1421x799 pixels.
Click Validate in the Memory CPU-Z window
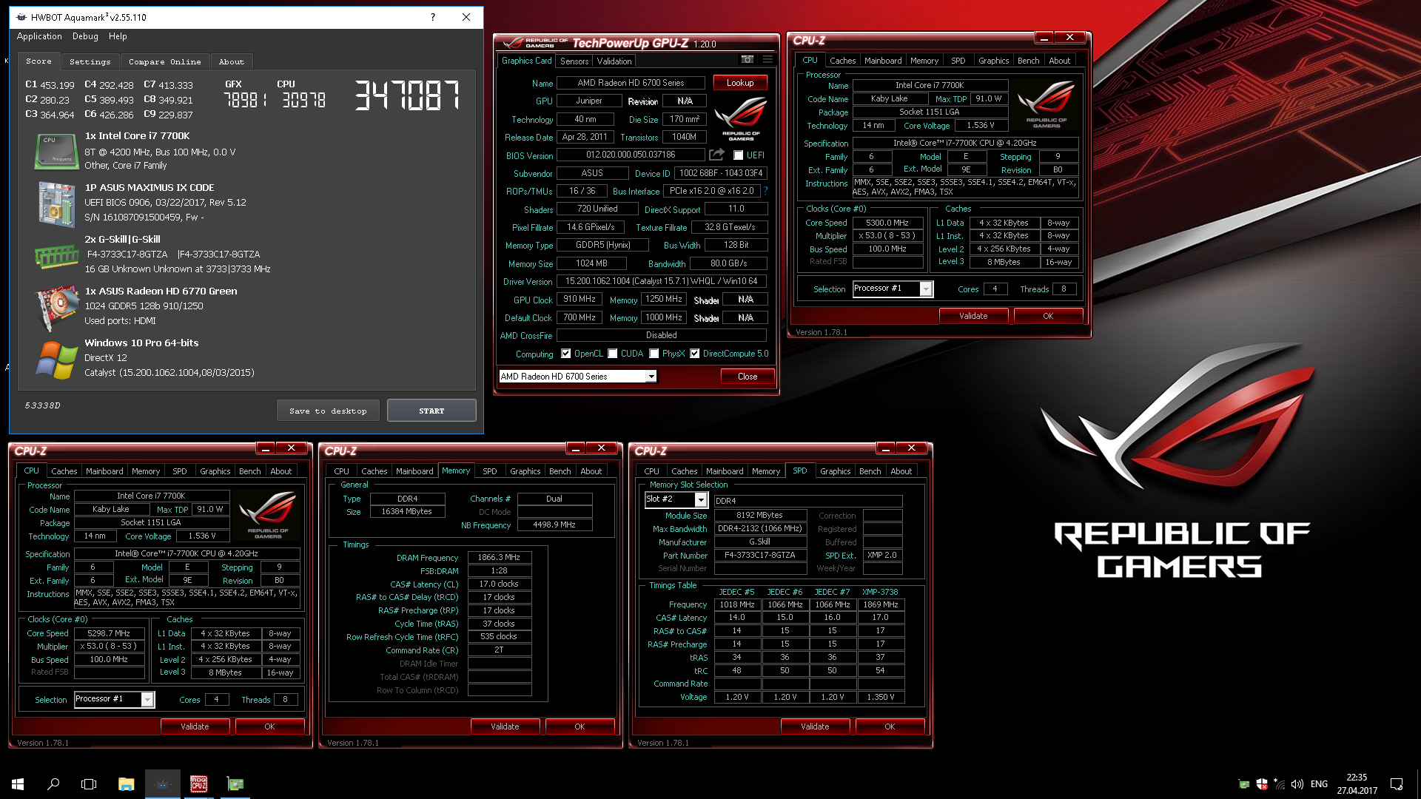coord(505,726)
